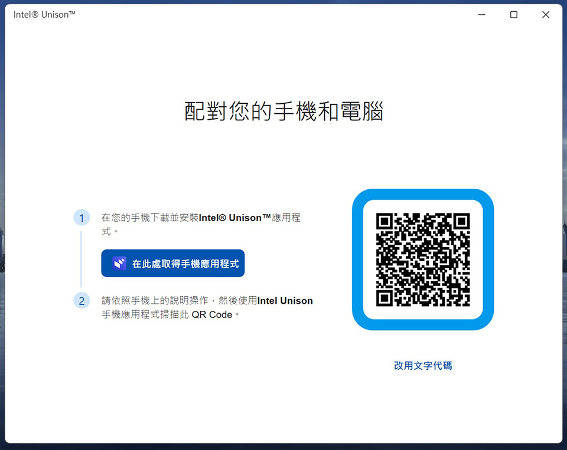Minimize the Intel Unison window
Viewport: 567px width, 450px height.
click(482, 14)
